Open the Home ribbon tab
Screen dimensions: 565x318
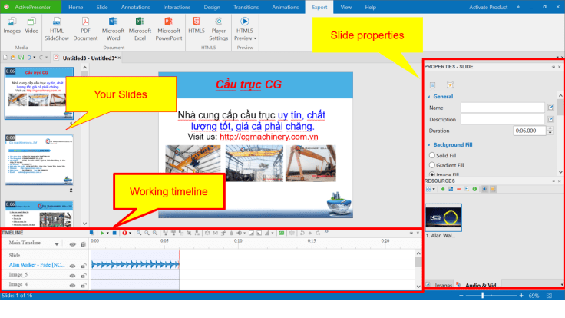tap(76, 7)
